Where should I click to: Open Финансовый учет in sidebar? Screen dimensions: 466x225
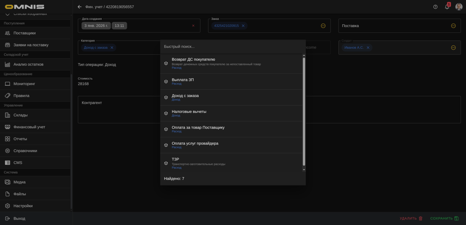click(29, 127)
